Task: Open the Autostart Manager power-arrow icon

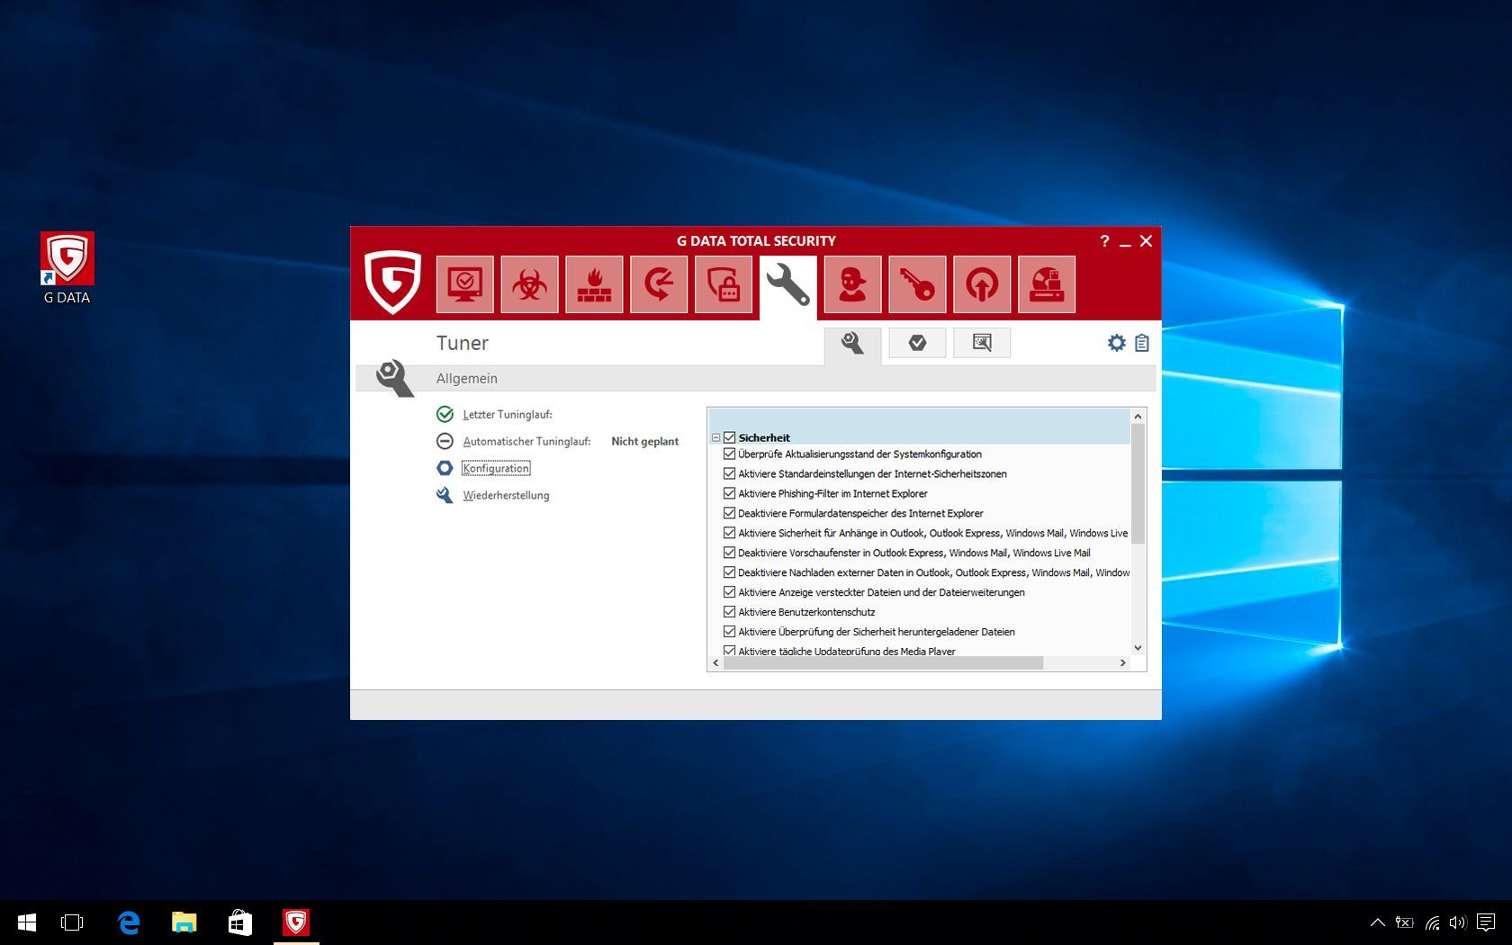Action: pyautogui.click(x=982, y=284)
